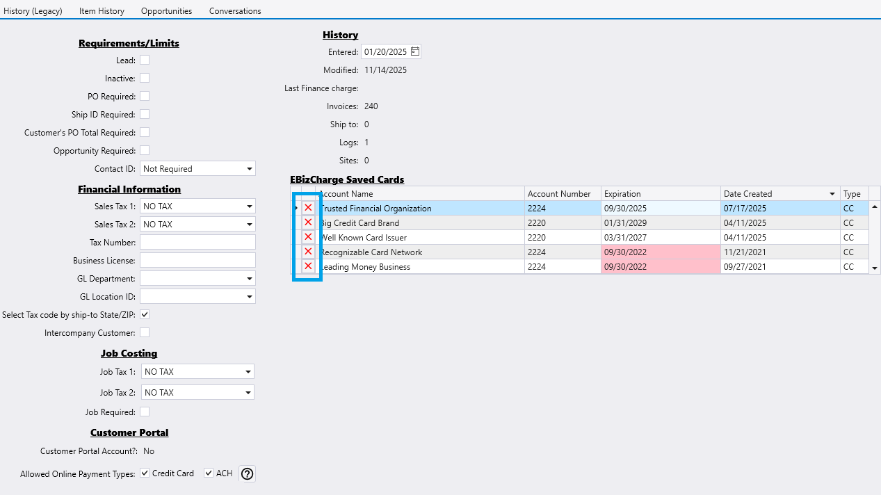Remove the Recognizable Card Network saved card

tap(308, 252)
